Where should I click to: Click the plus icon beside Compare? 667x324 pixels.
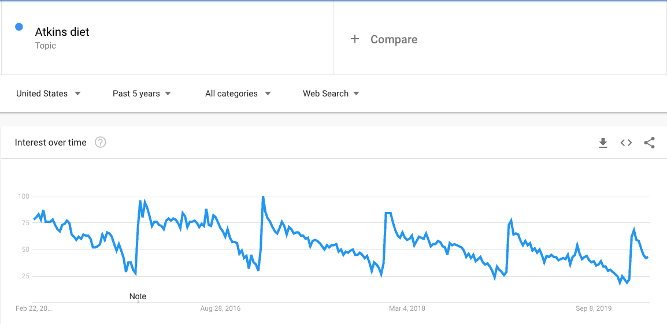coord(355,39)
